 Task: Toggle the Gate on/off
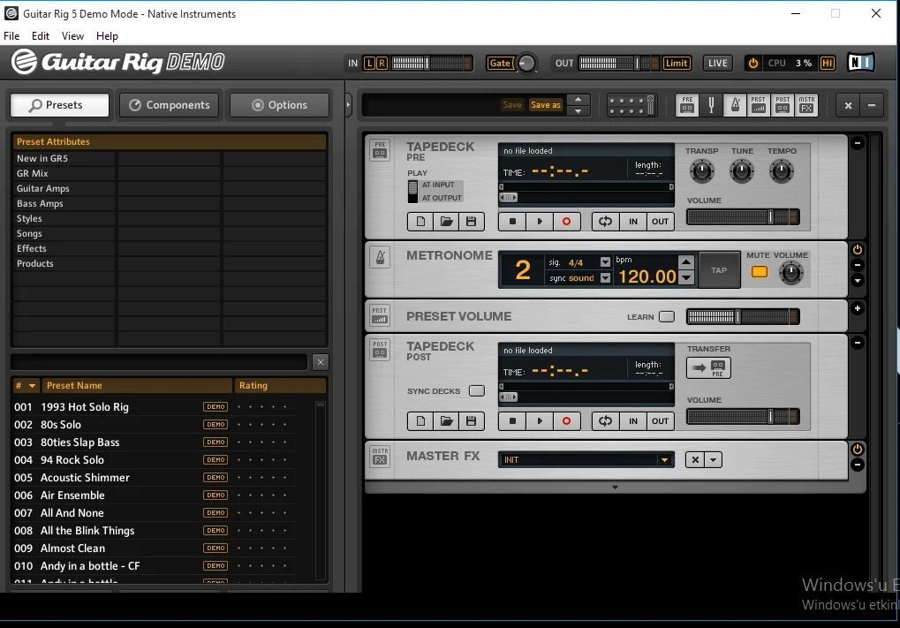tap(500, 63)
